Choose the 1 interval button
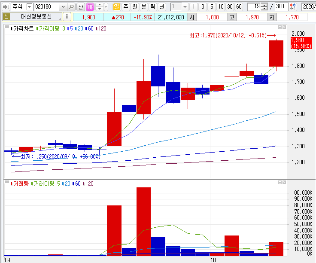 194,7
